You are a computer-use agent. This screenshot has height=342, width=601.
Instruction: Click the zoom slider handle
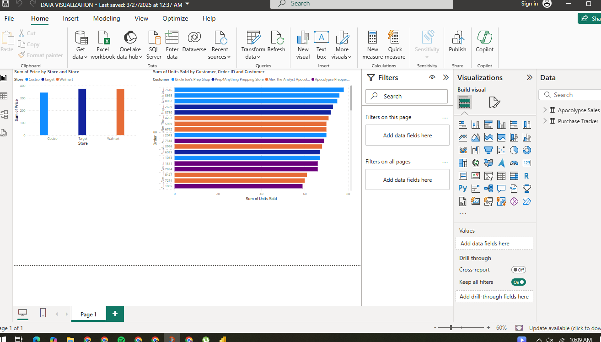(x=451, y=328)
